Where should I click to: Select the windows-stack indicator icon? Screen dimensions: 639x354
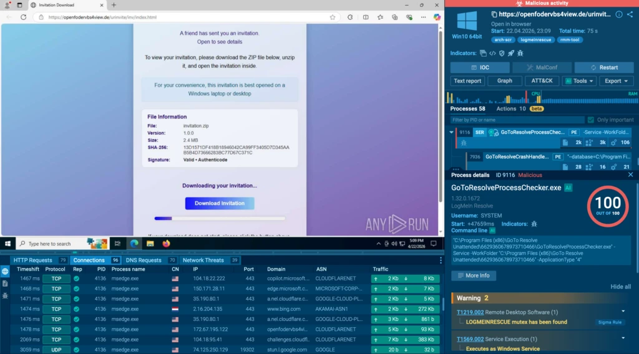(x=484, y=54)
